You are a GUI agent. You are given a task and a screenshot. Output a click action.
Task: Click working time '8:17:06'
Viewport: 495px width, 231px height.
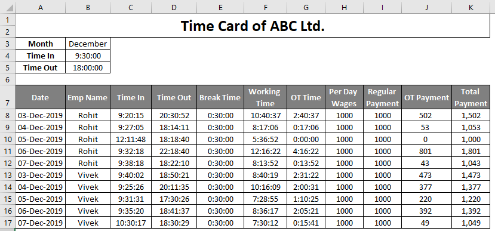click(x=265, y=127)
